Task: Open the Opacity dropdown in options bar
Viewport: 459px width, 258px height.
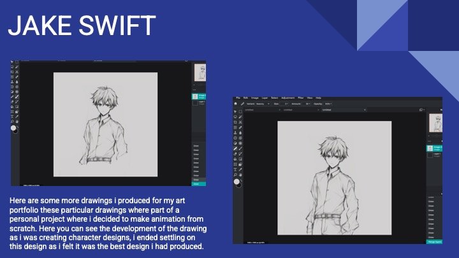Action: point(328,104)
